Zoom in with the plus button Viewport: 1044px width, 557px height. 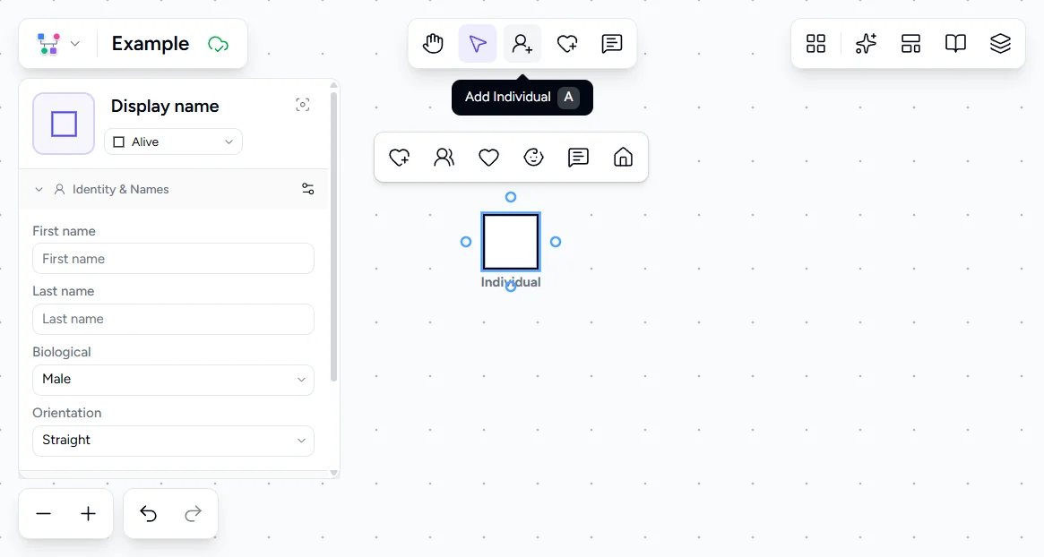tap(88, 514)
